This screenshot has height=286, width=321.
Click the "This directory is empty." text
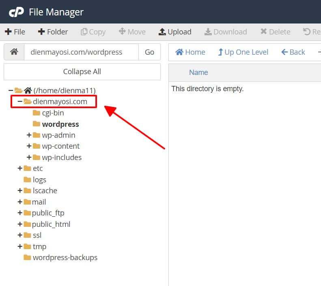click(207, 89)
